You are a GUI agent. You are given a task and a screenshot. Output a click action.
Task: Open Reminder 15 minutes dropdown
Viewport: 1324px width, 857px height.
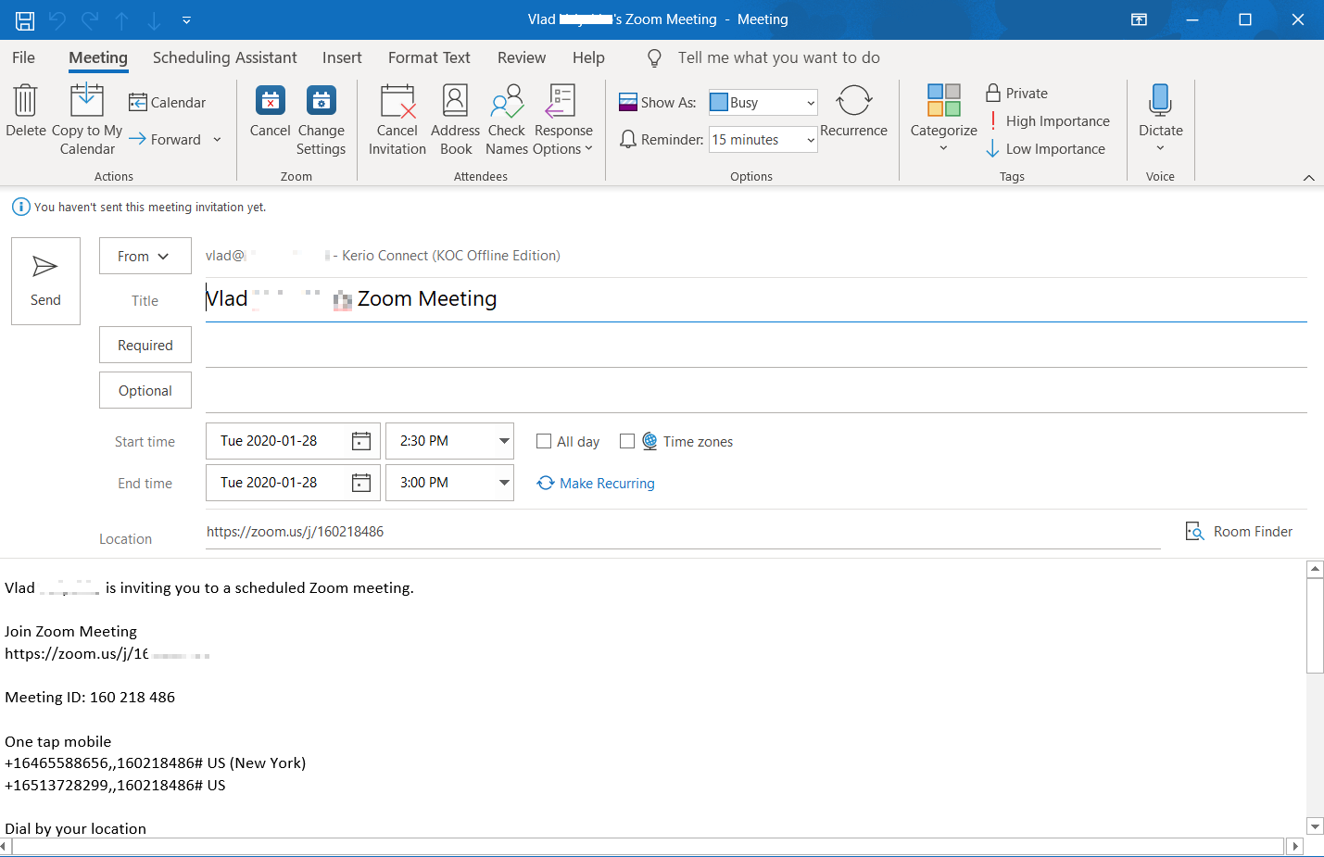click(x=811, y=140)
